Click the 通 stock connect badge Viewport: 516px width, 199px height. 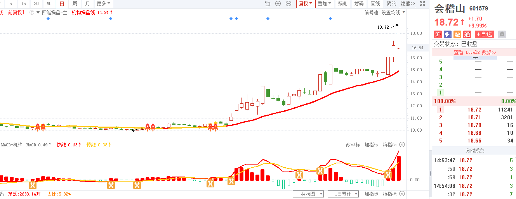coord(467,34)
